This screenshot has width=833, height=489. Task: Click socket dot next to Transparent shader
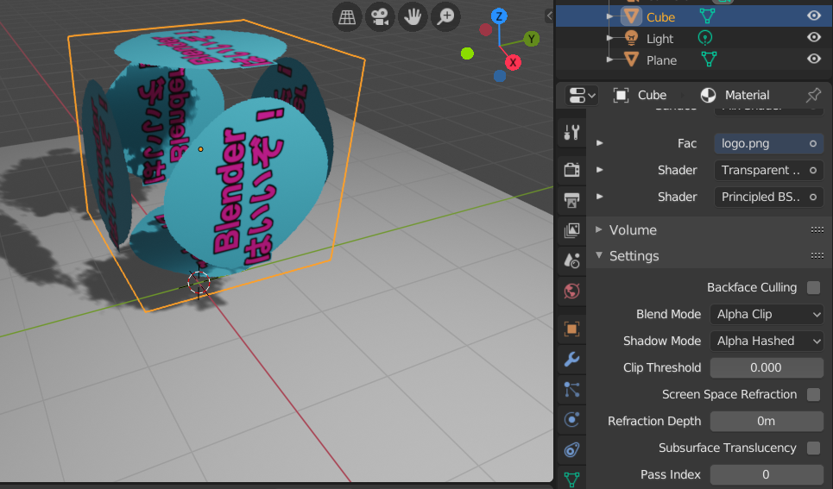(813, 171)
